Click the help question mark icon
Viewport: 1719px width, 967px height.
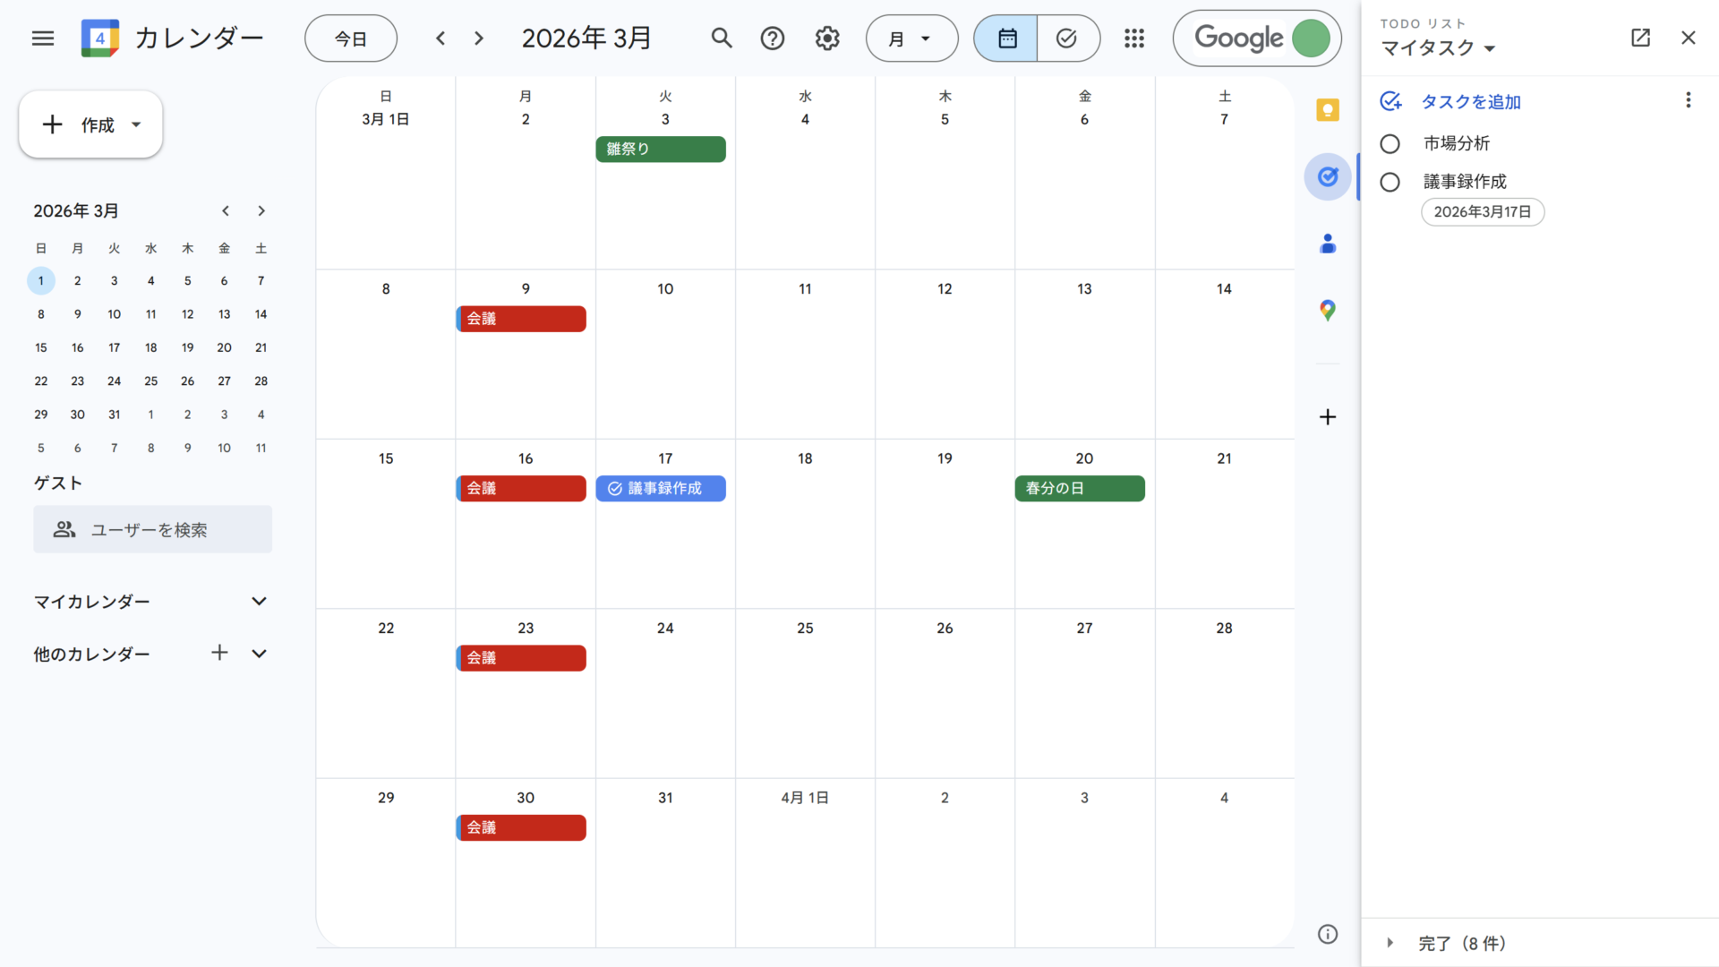pyautogui.click(x=772, y=39)
